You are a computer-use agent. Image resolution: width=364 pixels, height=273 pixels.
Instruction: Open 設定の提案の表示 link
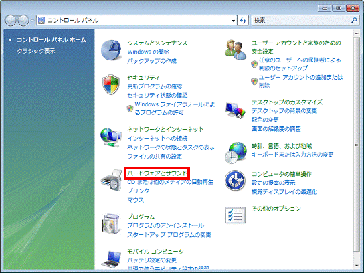pyautogui.click(x=273, y=183)
